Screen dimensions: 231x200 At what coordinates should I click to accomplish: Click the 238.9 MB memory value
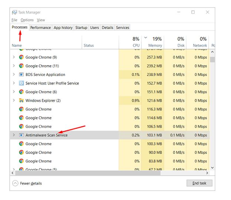click(x=154, y=74)
